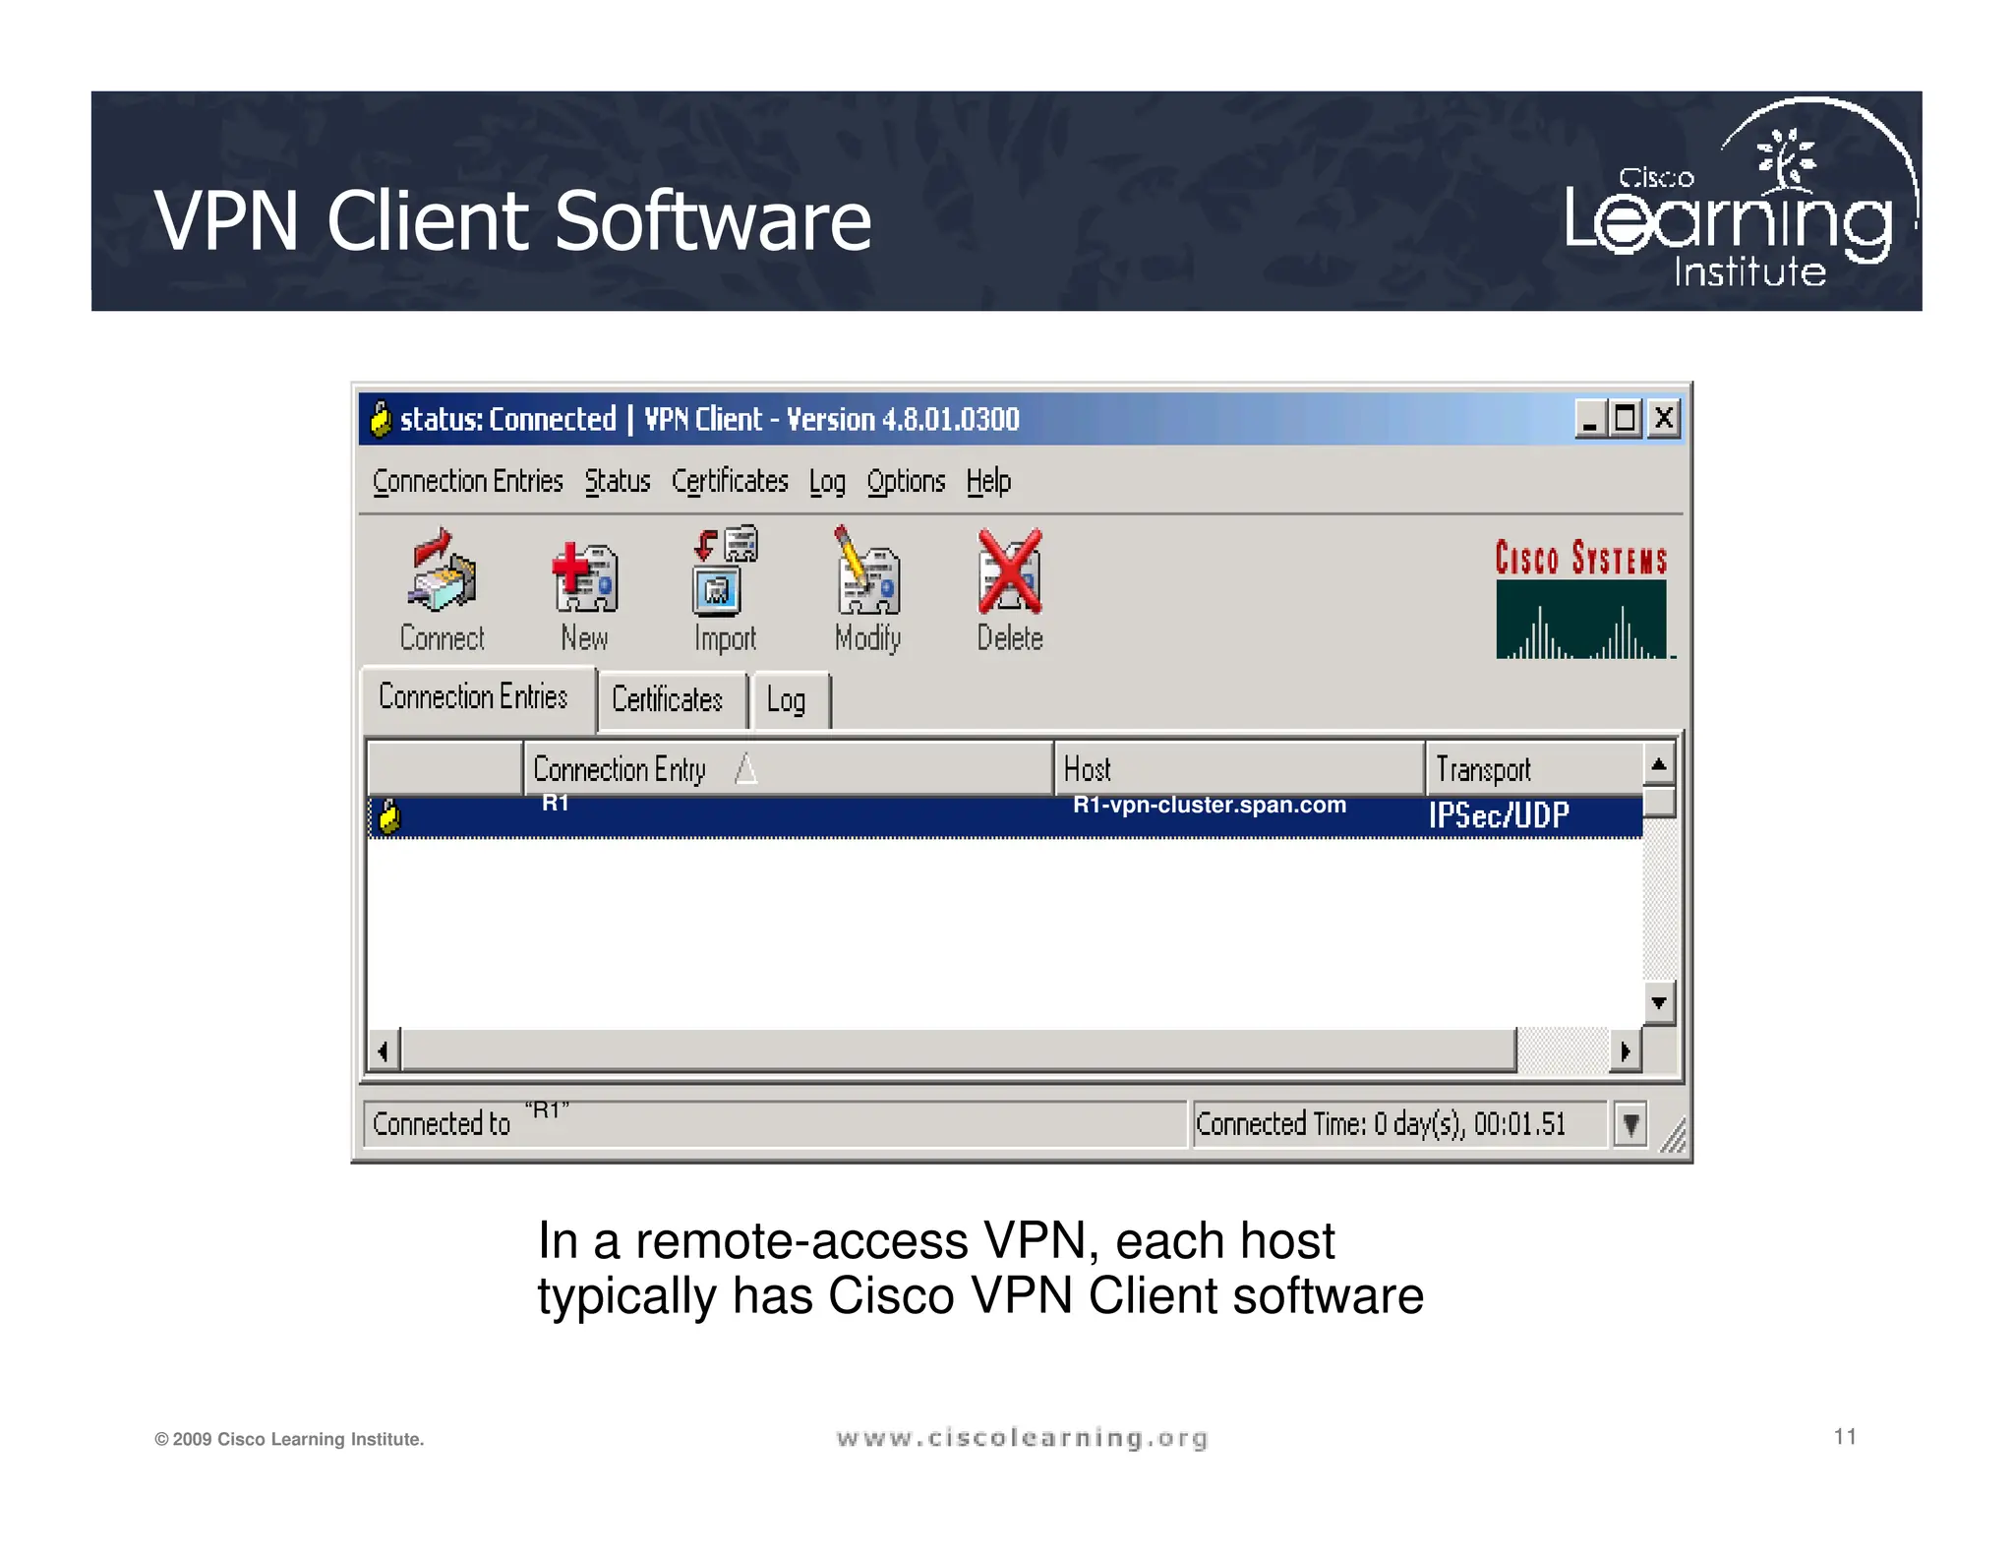Click the Transport column header

pyautogui.click(x=1534, y=768)
